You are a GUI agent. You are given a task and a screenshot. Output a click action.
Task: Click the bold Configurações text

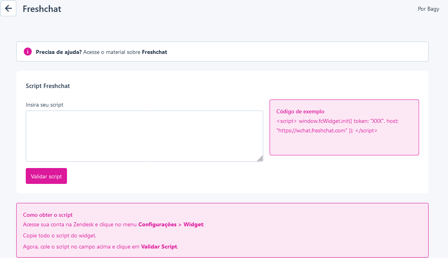(157, 224)
